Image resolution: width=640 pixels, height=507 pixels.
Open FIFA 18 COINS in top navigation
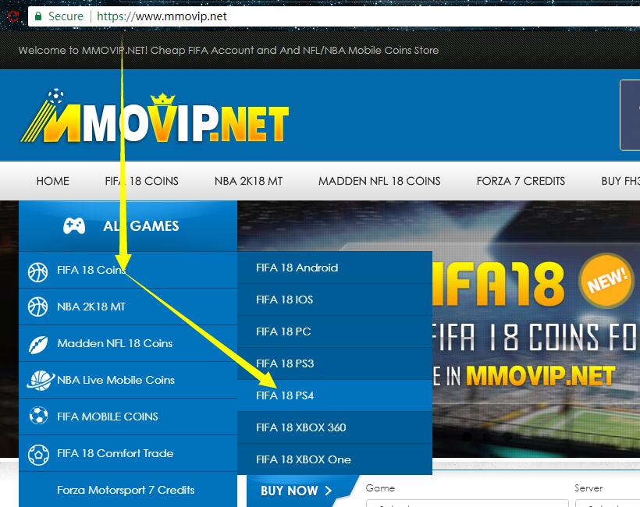pos(141,181)
